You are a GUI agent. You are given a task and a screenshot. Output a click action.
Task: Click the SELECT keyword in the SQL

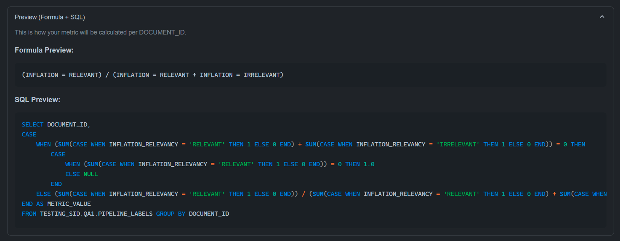(x=32, y=125)
